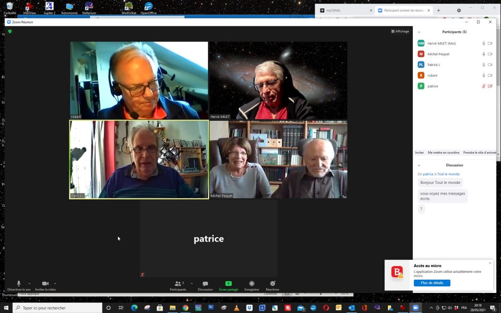Mute robert's microphone in participant list
Screen dimensions: 501x313
point(484,75)
